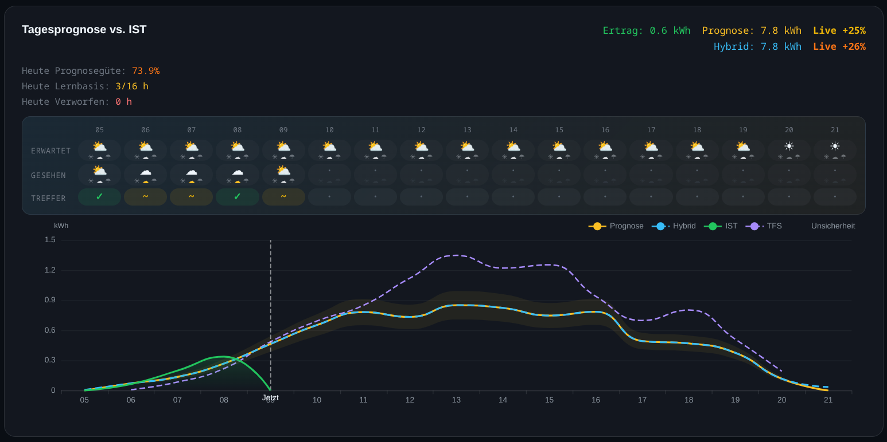Viewport: 887px width, 442px height.
Task: Click the expected weather icon for hour 19
Action: pyautogui.click(x=743, y=147)
